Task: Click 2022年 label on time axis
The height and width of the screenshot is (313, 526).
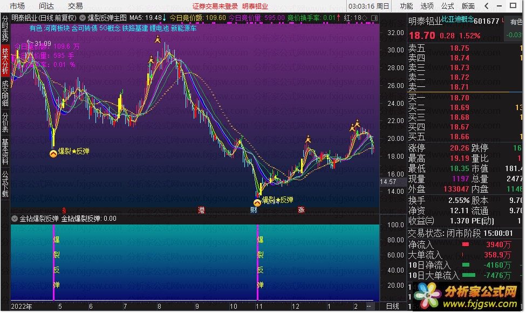Action: (x=22, y=307)
